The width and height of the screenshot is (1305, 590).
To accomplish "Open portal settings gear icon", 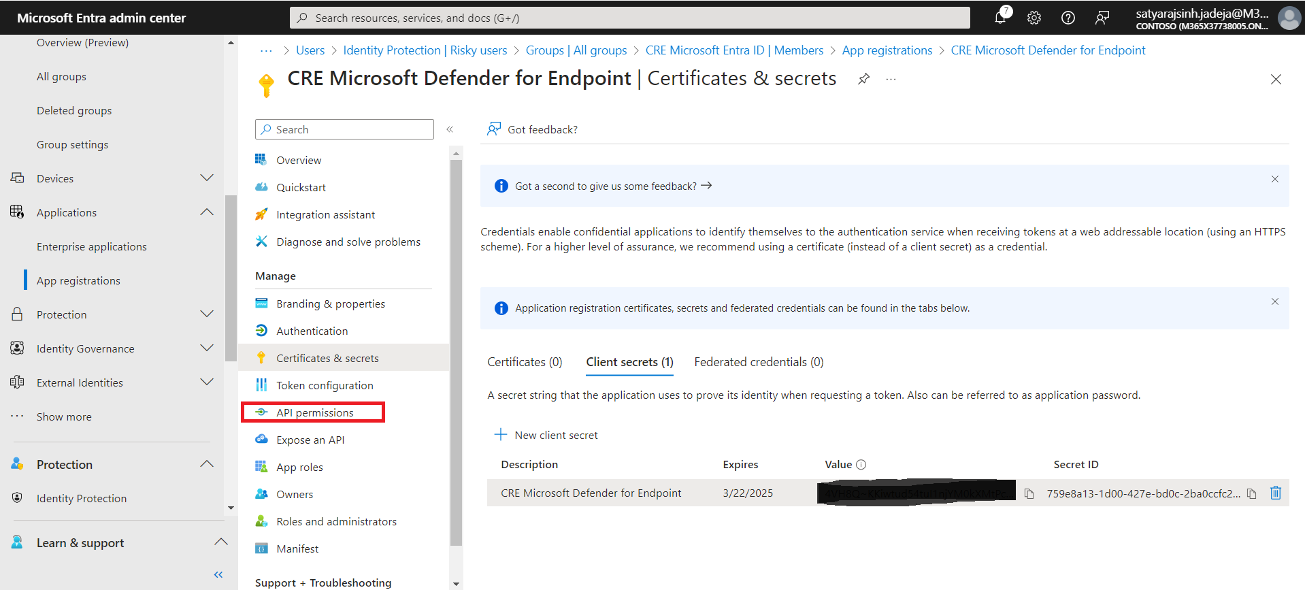I will [x=1034, y=18].
